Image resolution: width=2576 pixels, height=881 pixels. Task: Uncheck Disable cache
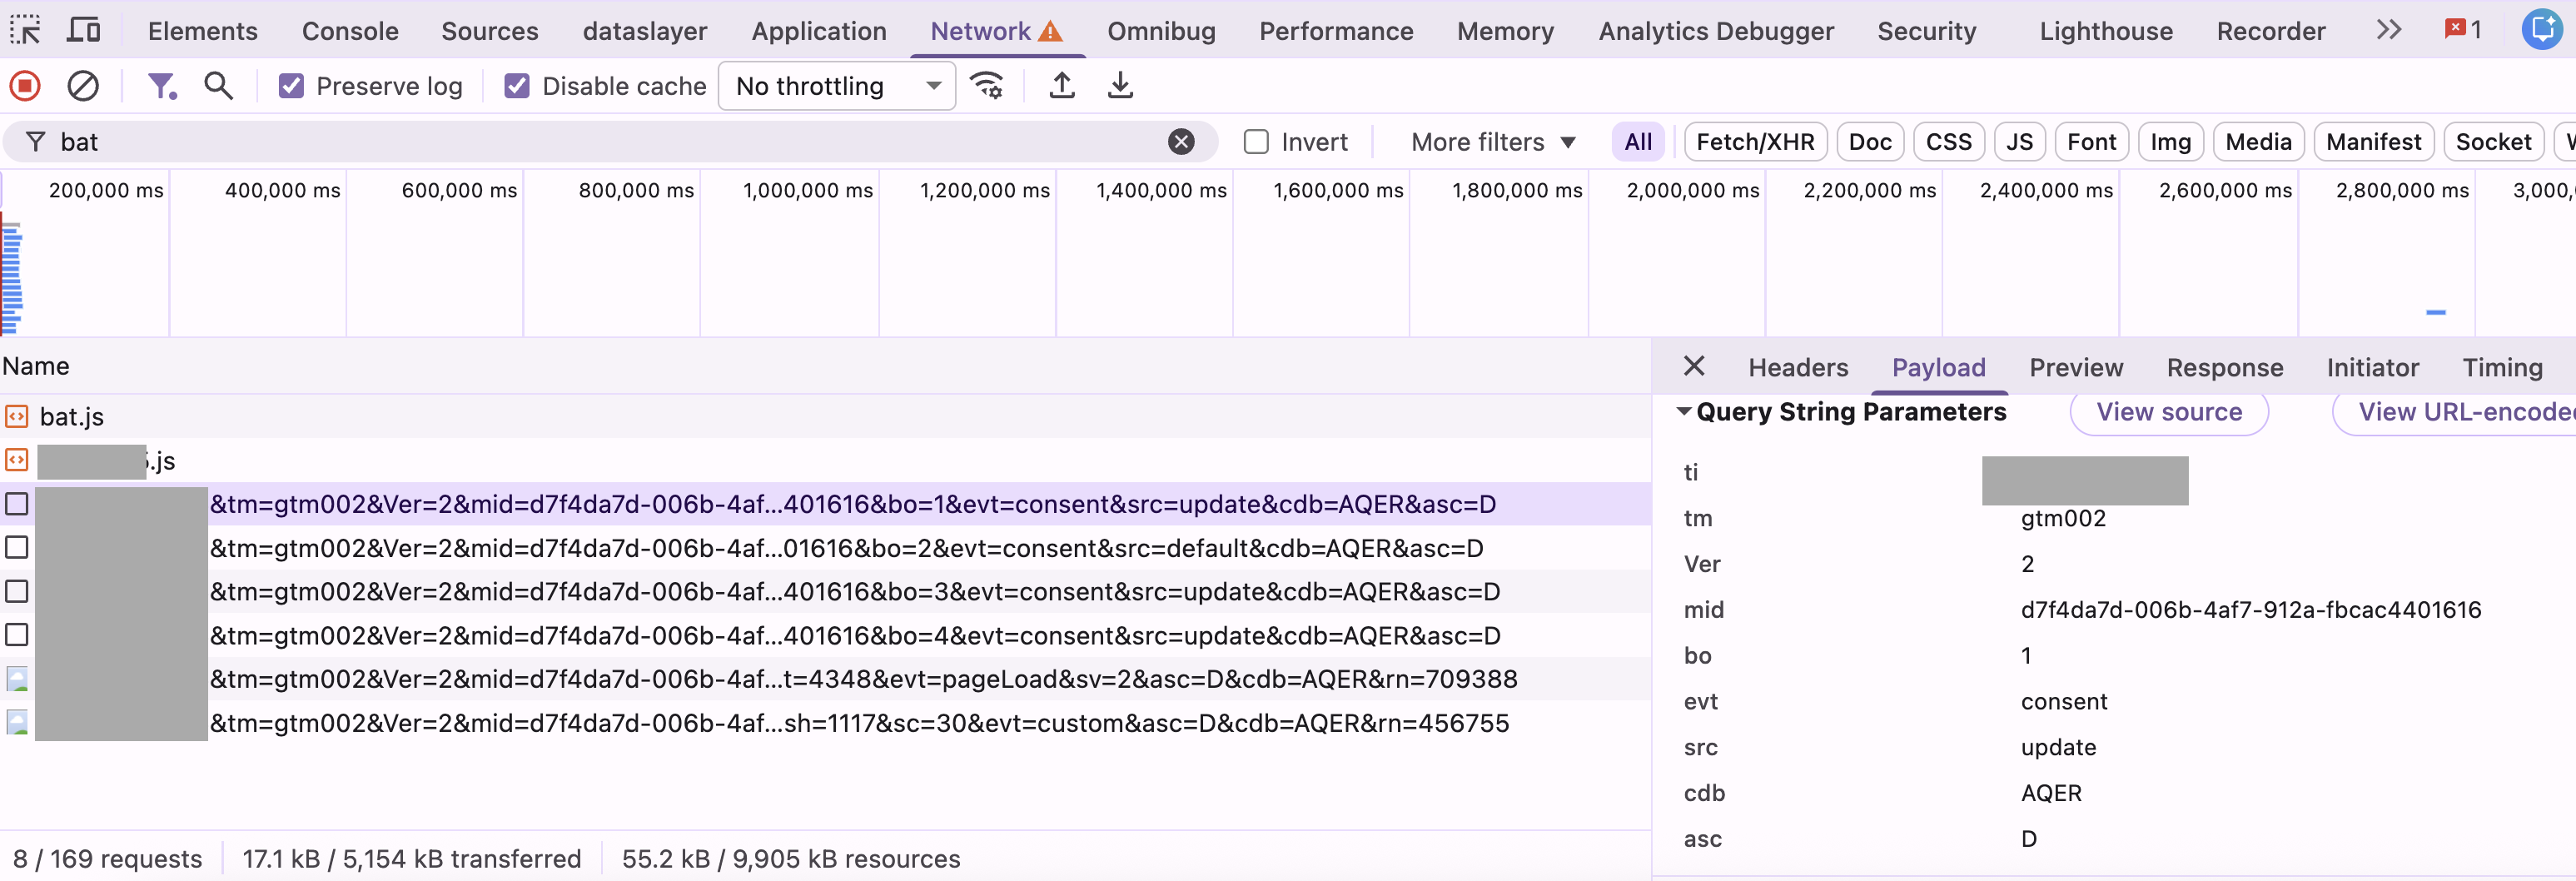click(x=517, y=86)
